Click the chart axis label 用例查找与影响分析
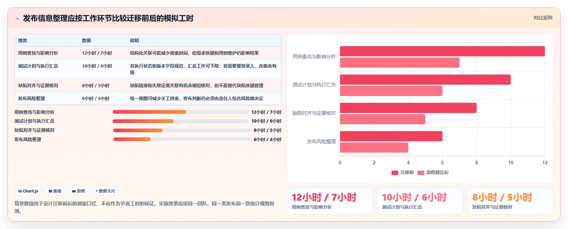The width and height of the screenshot is (568, 229). click(x=314, y=57)
